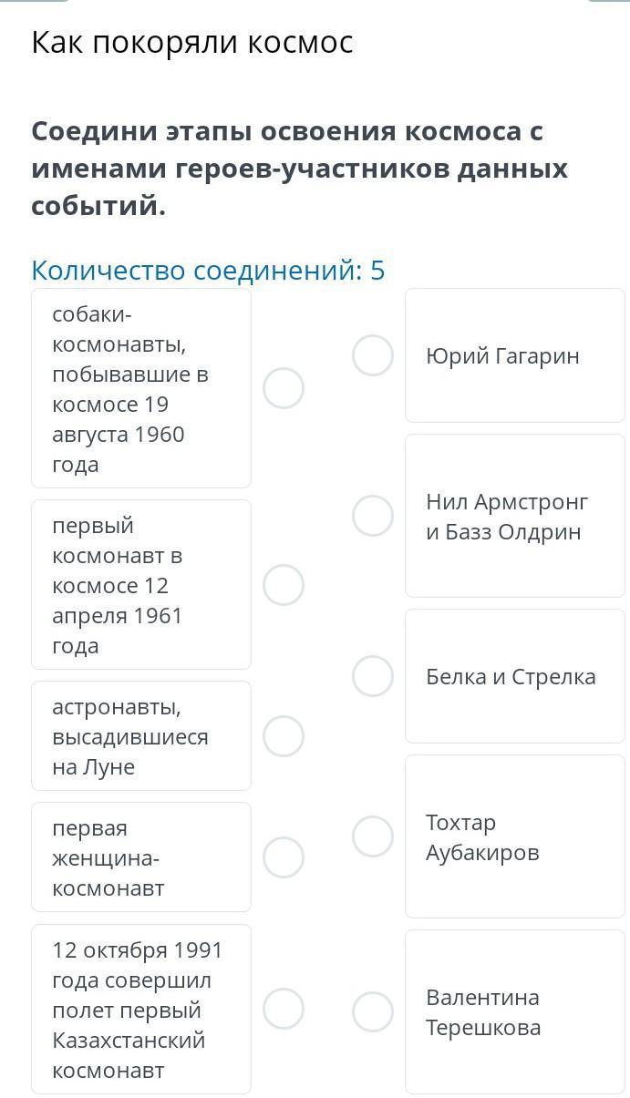Select connector circle next to Нил Армстронг
630x1098 pixels.
(x=373, y=516)
